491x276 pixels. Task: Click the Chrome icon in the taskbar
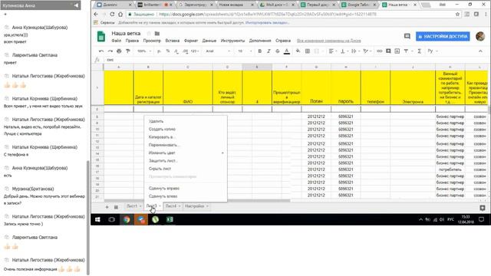click(x=127, y=220)
